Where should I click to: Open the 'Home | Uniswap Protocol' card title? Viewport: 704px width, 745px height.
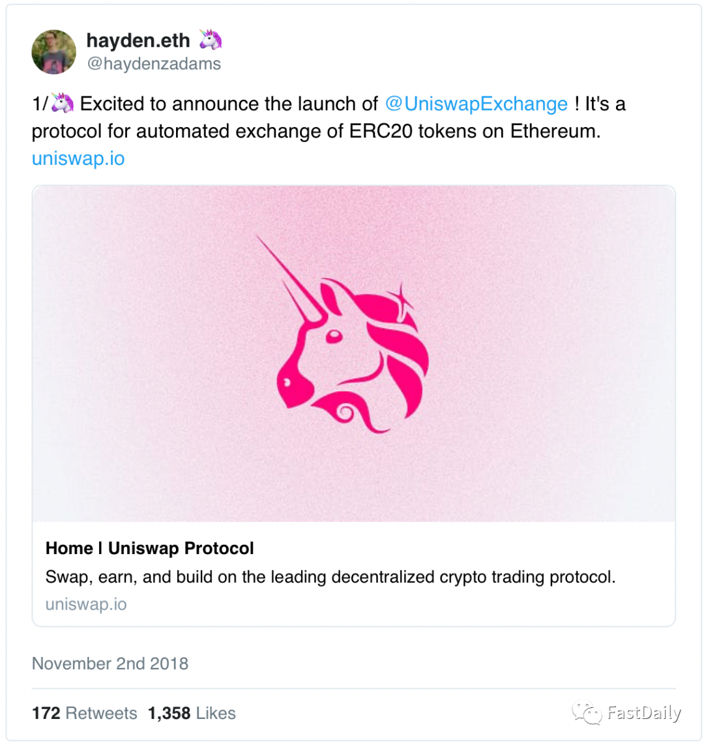click(150, 548)
